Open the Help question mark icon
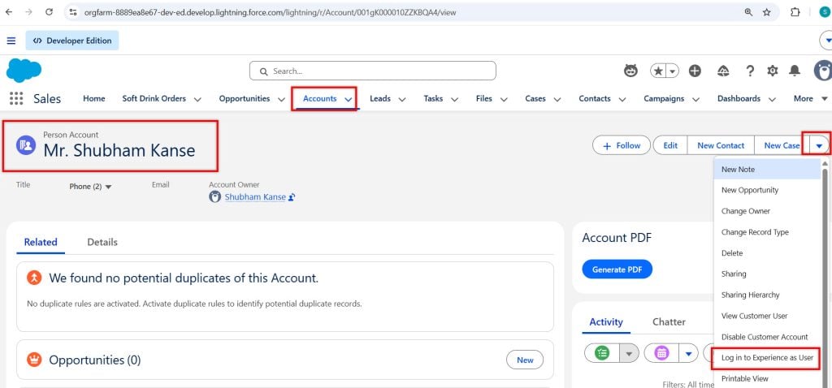Screen dimensions: 832x388 750,71
